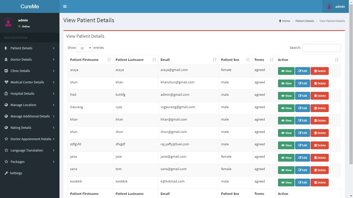Click the CureMe brand title

tap(30, 6)
